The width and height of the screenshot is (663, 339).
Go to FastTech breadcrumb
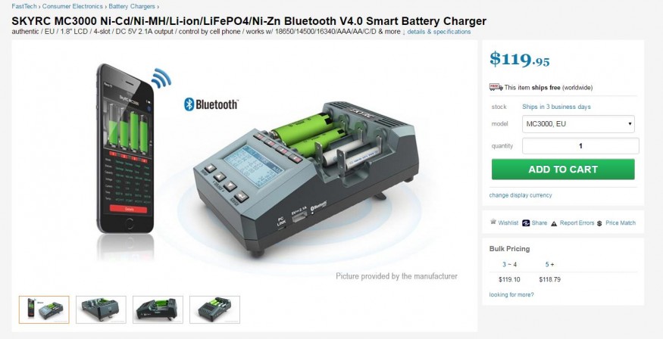tap(24, 6)
